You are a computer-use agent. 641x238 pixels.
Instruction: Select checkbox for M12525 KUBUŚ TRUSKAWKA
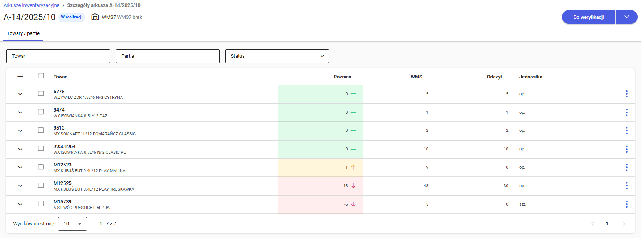tap(41, 185)
